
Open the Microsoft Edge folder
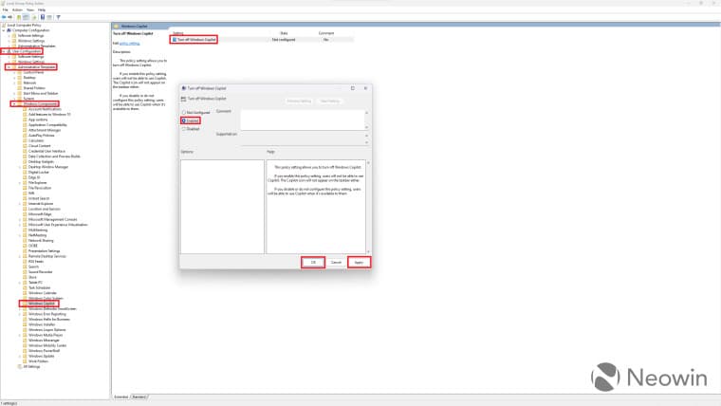[40, 213]
